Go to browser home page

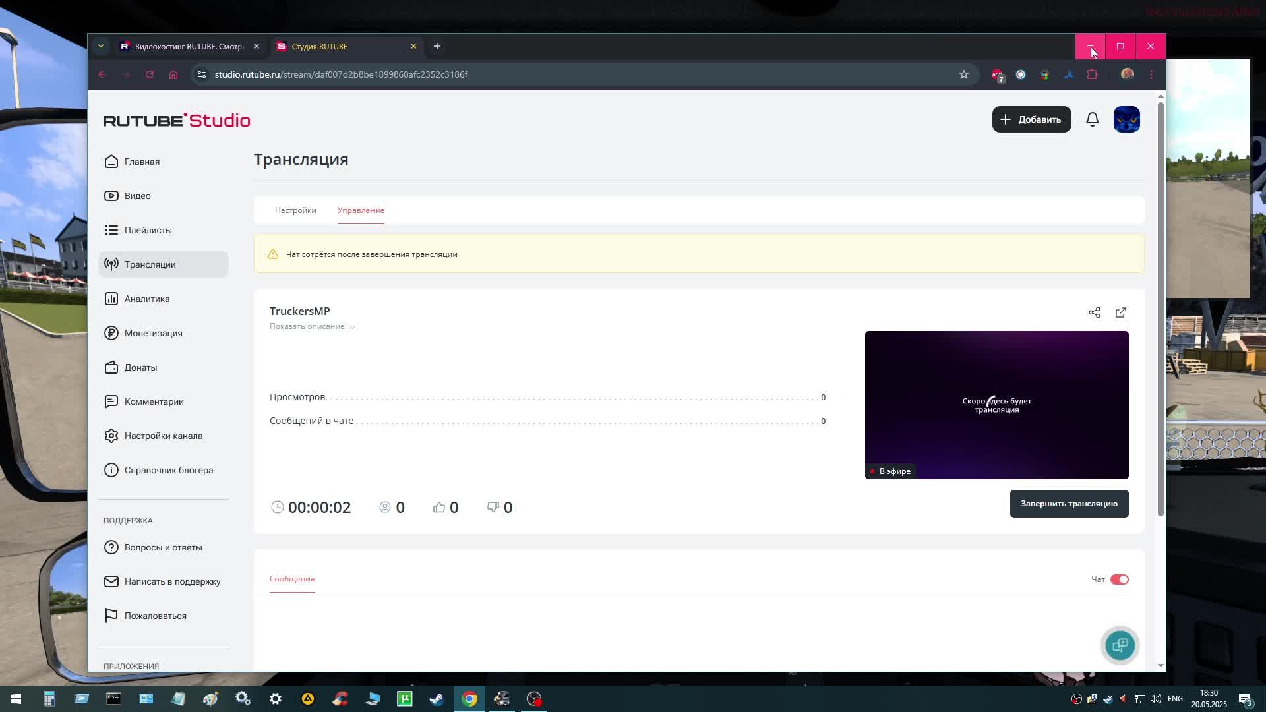pyautogui.click(x=173, y=74)
